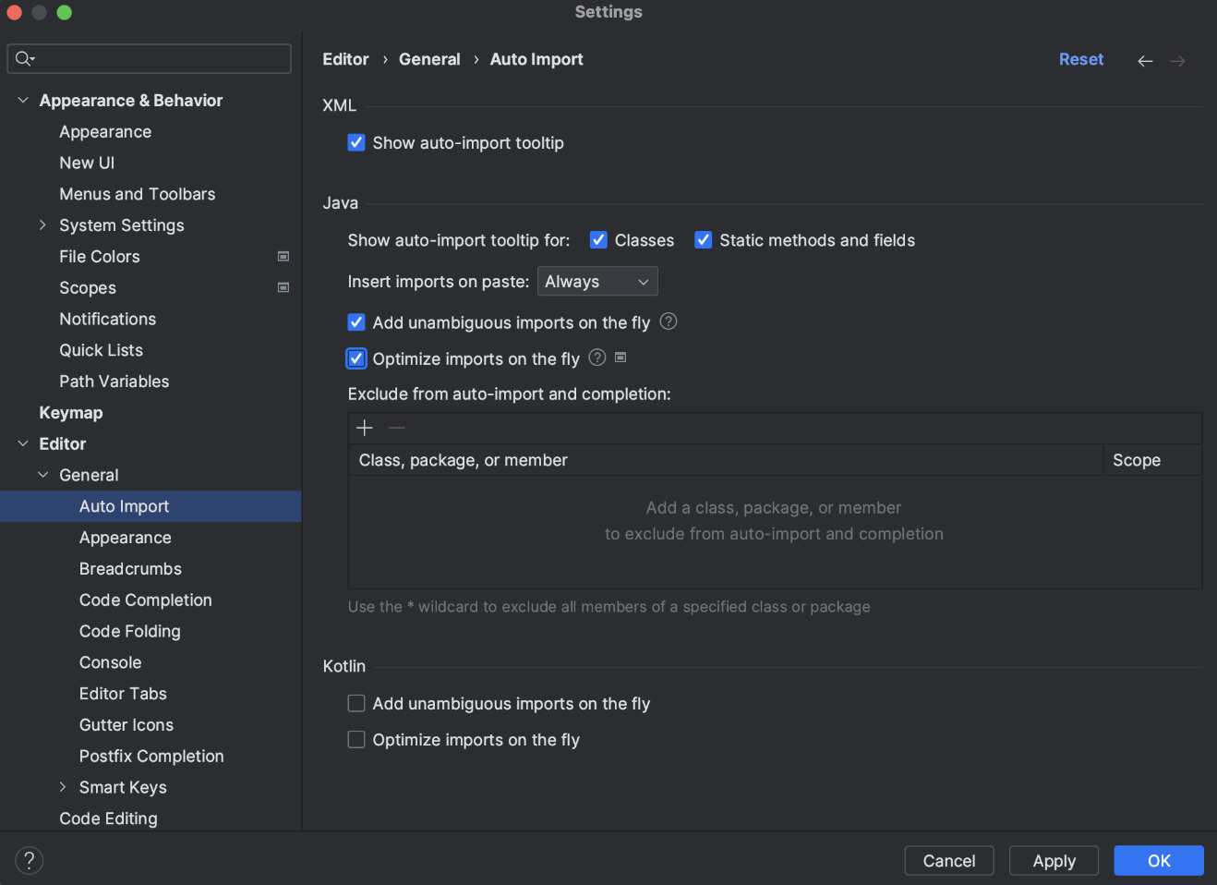The height and width of the screenshot is (885, 1217).
Task: Enable Kotlin Optimize imports on the fly
Action: [x=356, y=740]
